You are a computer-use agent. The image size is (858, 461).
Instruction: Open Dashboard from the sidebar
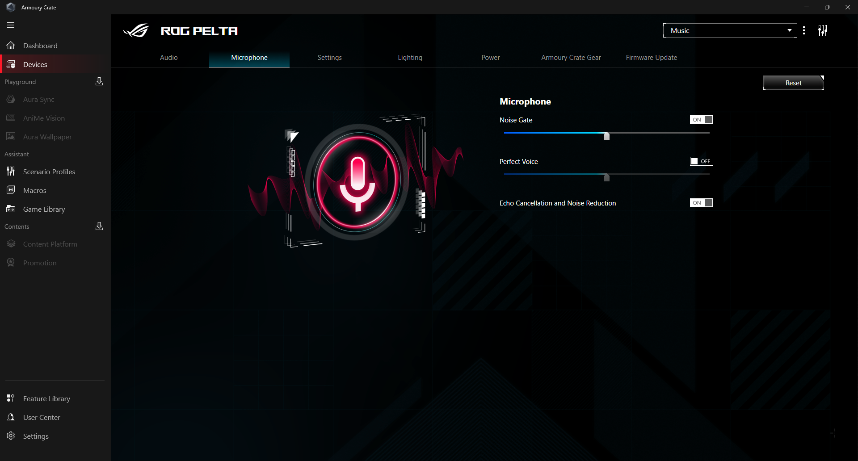pyautogui.click(x=55, y=46)
